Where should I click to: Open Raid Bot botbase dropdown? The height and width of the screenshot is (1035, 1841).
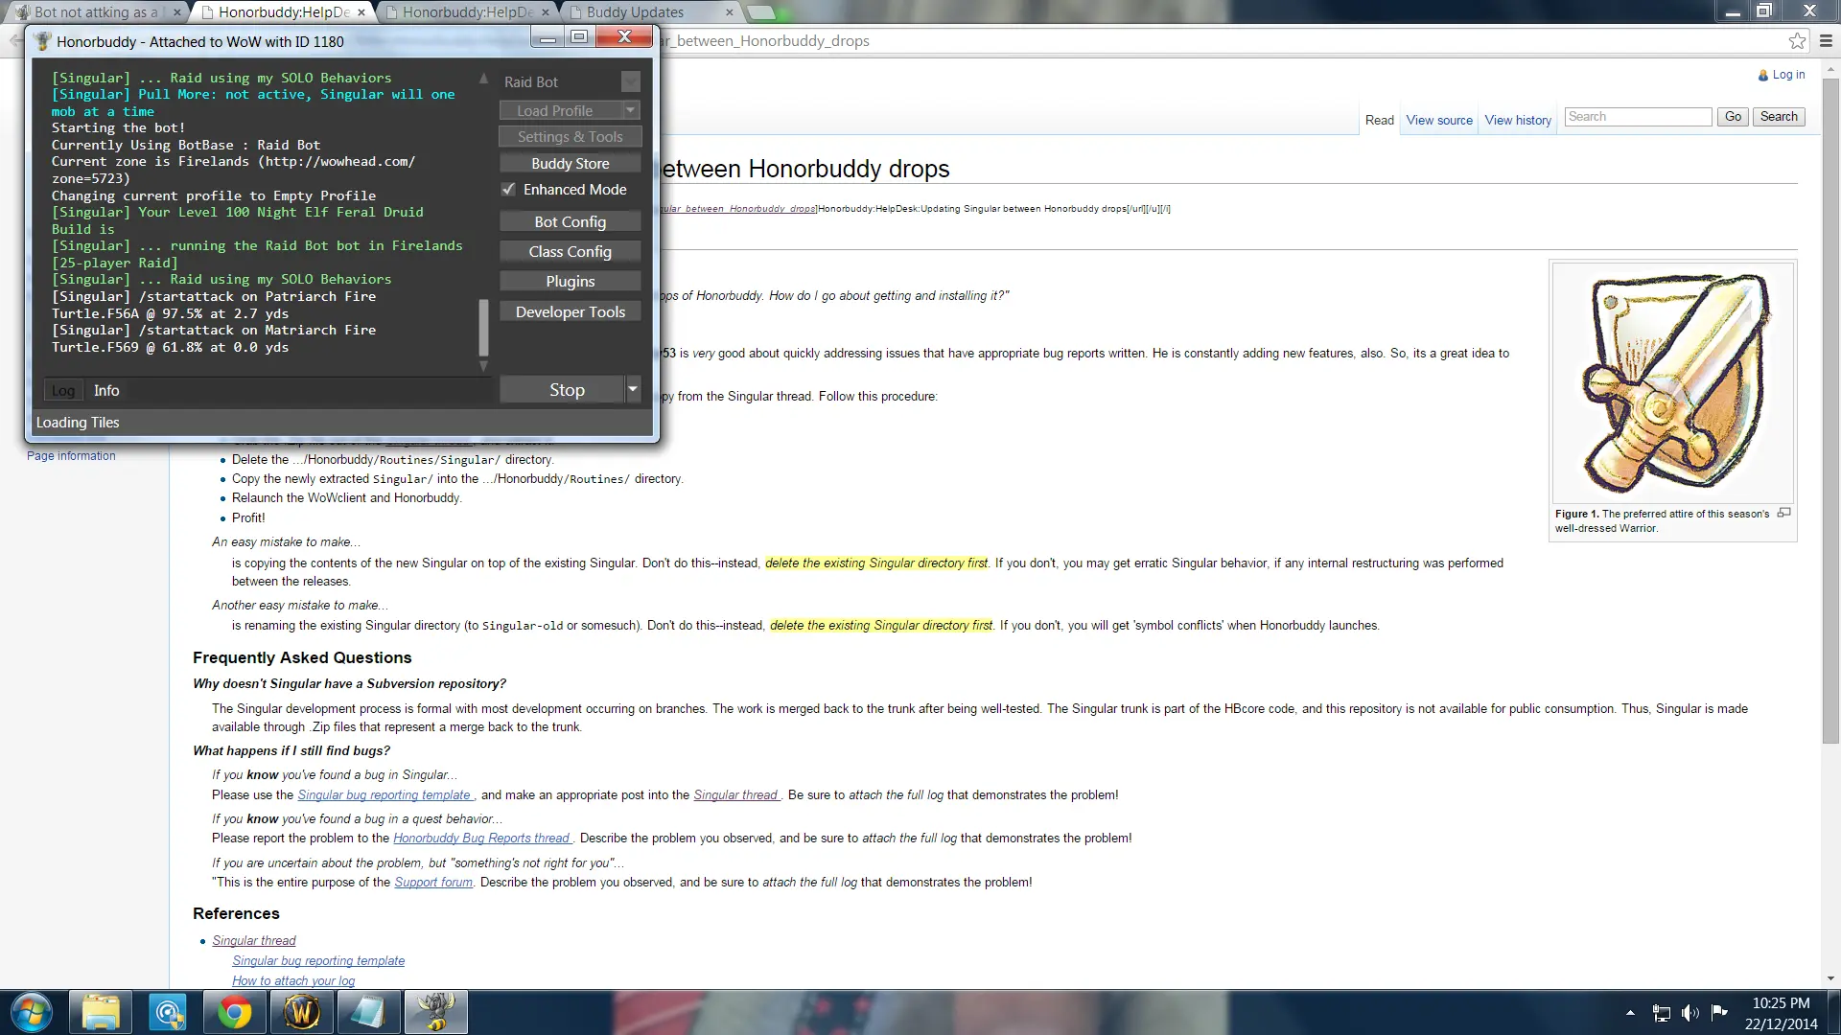click(630, 81)
